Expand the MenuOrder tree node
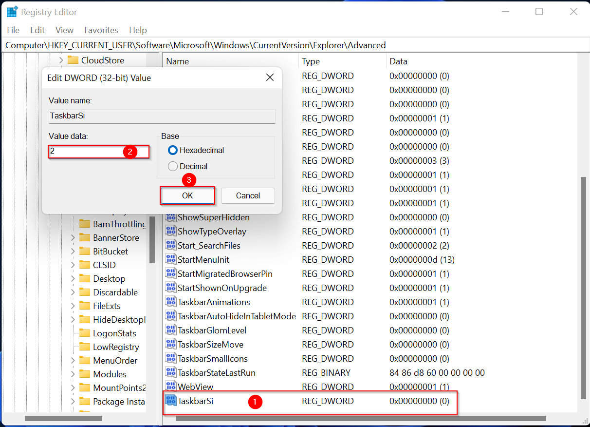 tap(73, 360)
